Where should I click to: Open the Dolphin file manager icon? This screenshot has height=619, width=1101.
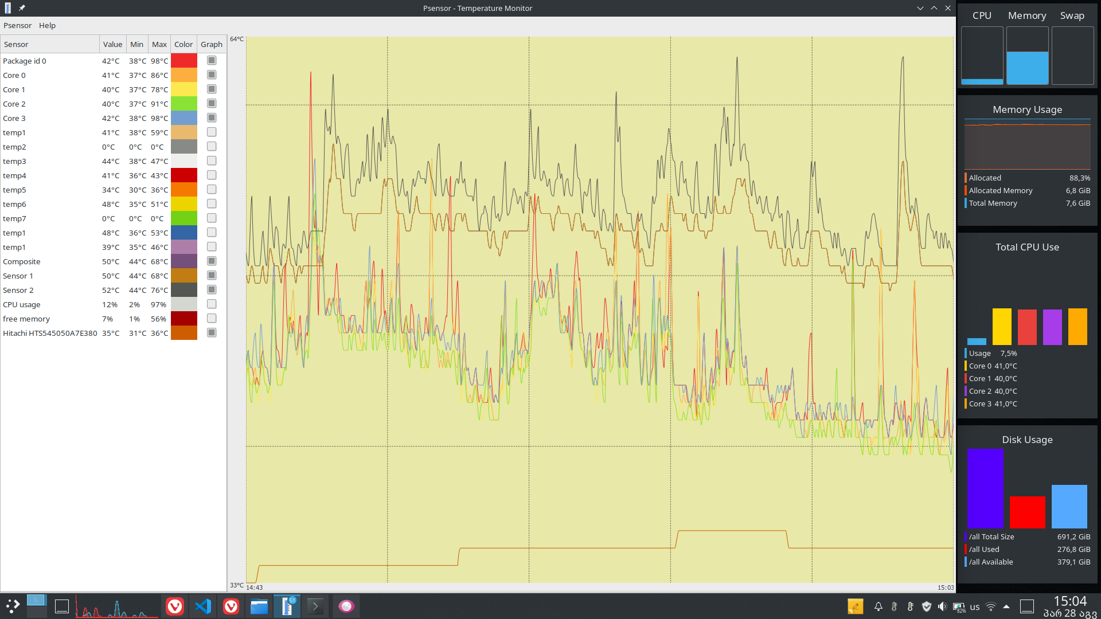click(259, 606)
